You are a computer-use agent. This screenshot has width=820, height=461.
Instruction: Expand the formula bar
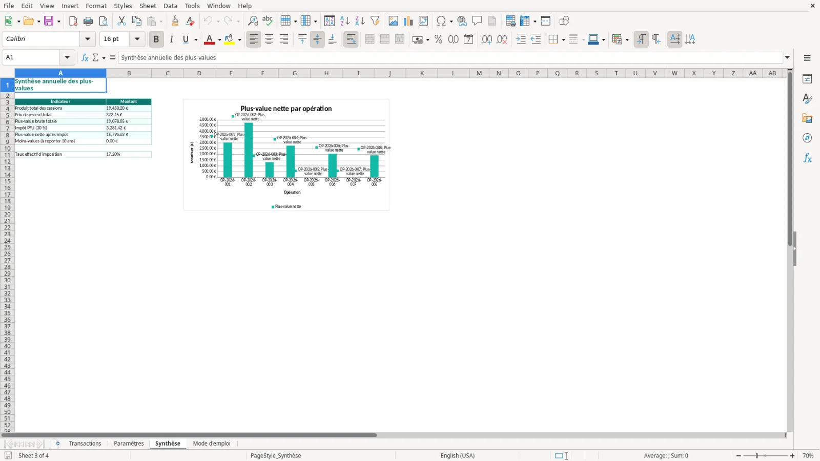pos(788,57)
